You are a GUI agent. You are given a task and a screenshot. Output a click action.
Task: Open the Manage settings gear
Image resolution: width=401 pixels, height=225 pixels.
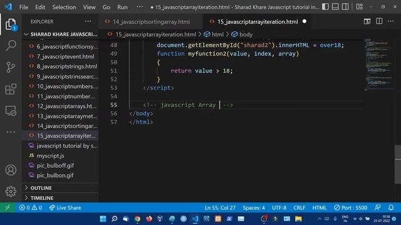(11, 191)
